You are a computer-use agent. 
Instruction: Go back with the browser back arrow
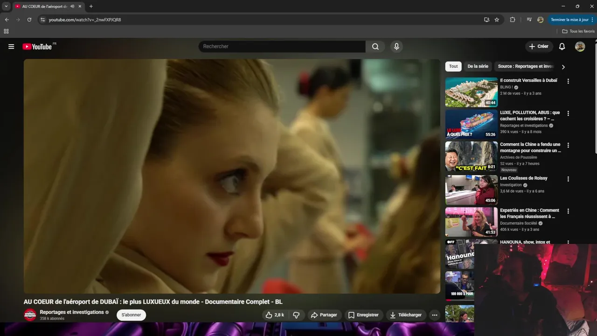[7, 20]
